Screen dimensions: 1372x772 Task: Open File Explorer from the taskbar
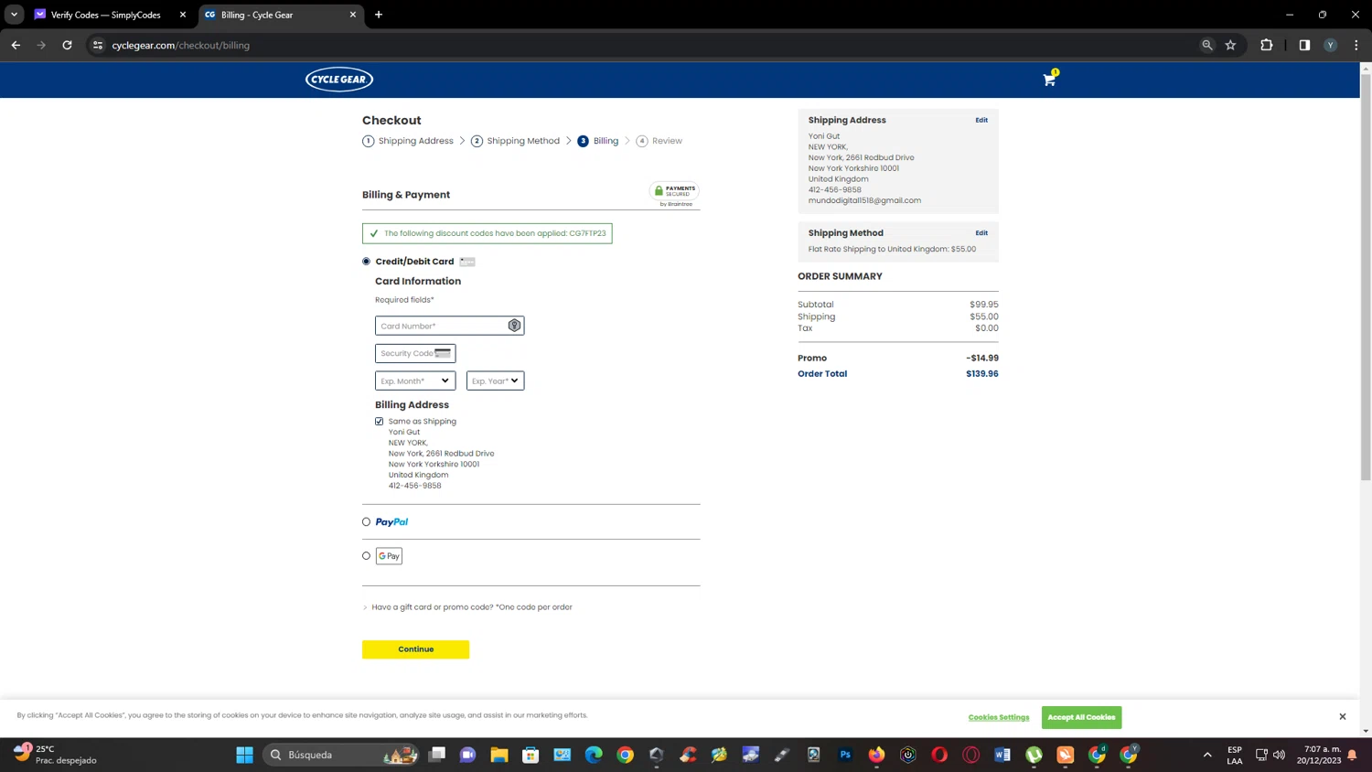coord(499,755)
